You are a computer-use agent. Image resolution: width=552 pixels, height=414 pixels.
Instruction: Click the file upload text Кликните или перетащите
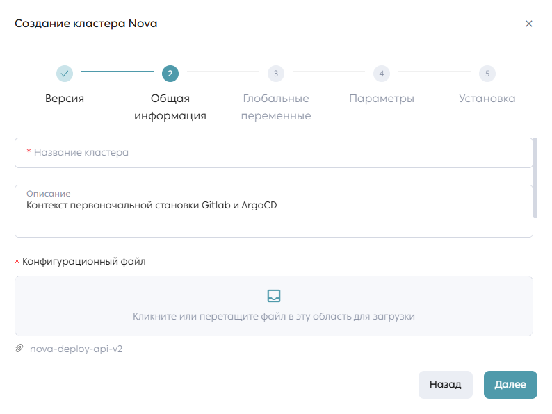pyautogui.click(x=273, y=316)
